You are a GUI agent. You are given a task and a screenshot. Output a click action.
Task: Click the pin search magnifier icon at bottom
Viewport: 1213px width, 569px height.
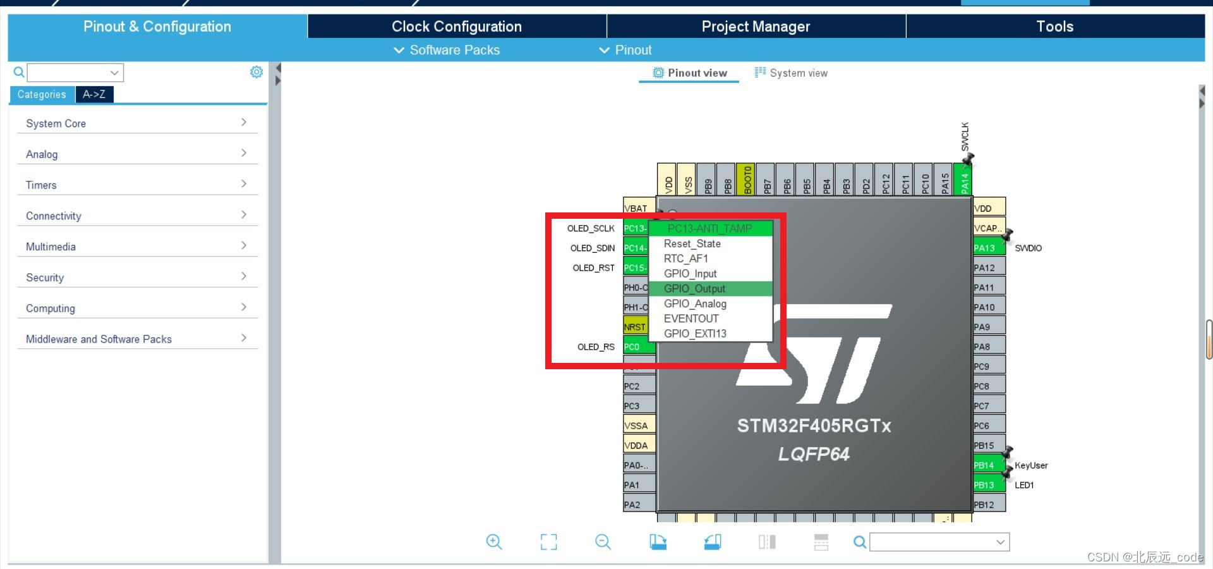(x=860, y=542)
